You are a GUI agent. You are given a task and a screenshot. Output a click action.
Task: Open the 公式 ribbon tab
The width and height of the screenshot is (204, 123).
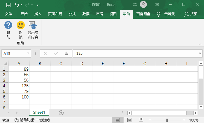[72, 14]
